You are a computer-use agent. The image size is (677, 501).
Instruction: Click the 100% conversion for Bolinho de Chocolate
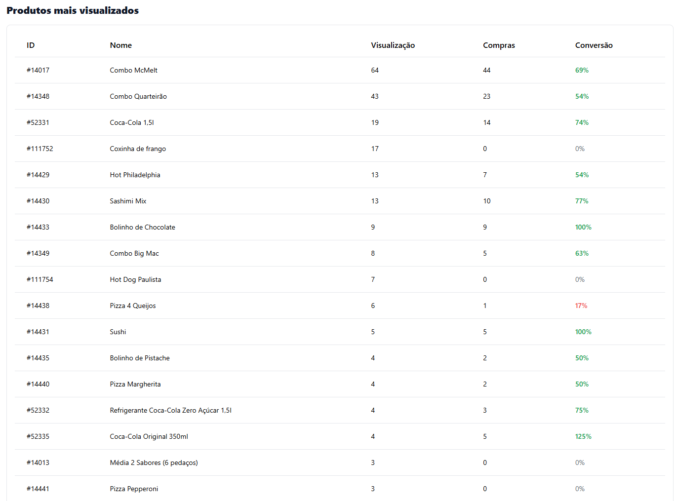click(x=583, y=227)
